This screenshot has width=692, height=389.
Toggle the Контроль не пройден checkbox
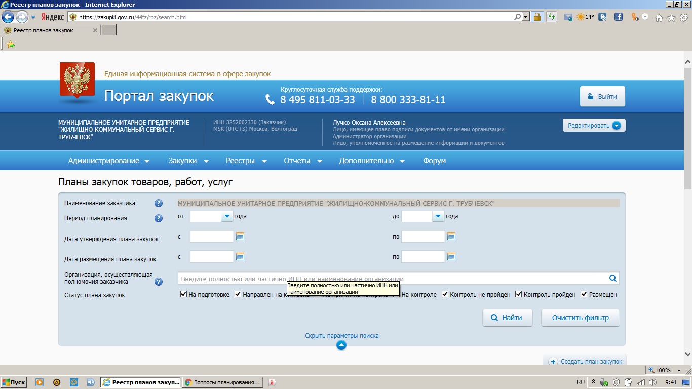pyautogui.click(x=445, y=294)
